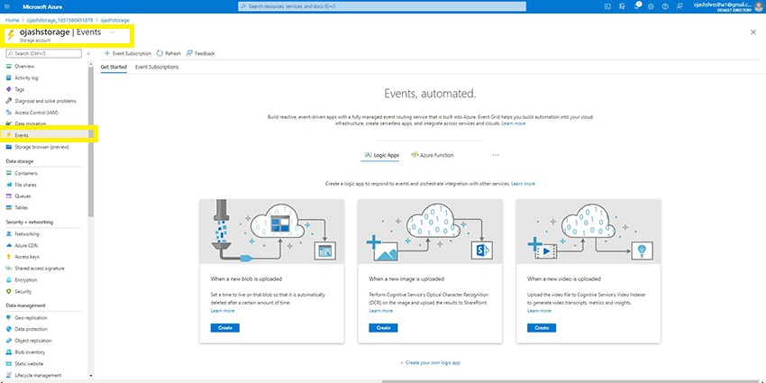Switch to the Get Started tab
Viewport: 766px width, 383px height.
pyautogui.click(x=114, y=67)
